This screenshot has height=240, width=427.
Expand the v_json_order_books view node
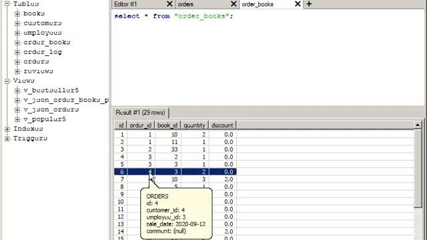coord(17,100)
